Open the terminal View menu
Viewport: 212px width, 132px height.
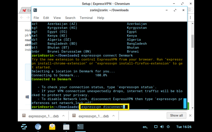tap(57, 18)
